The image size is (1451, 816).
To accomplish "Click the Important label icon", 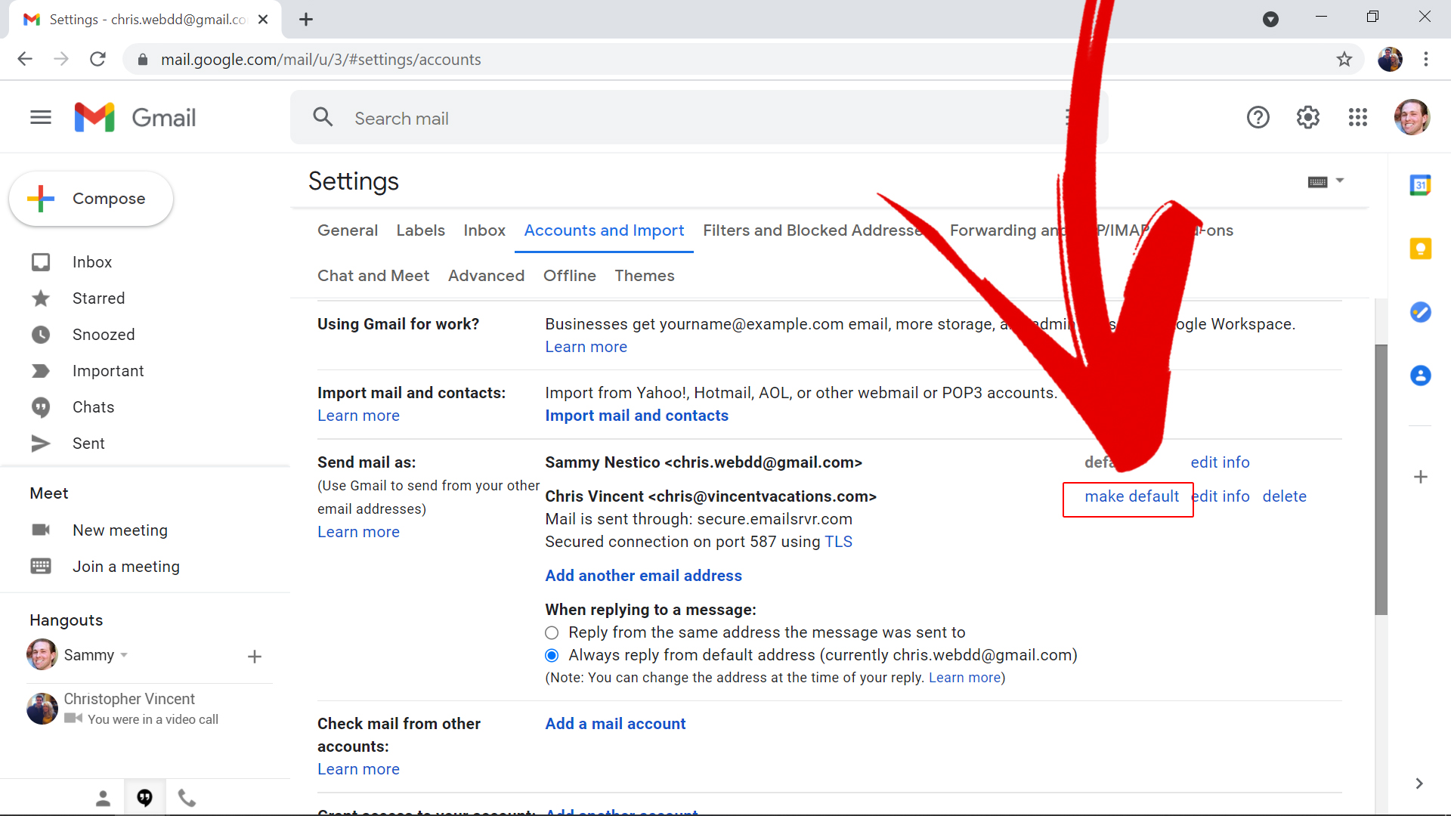I will (x=41, y=371).
